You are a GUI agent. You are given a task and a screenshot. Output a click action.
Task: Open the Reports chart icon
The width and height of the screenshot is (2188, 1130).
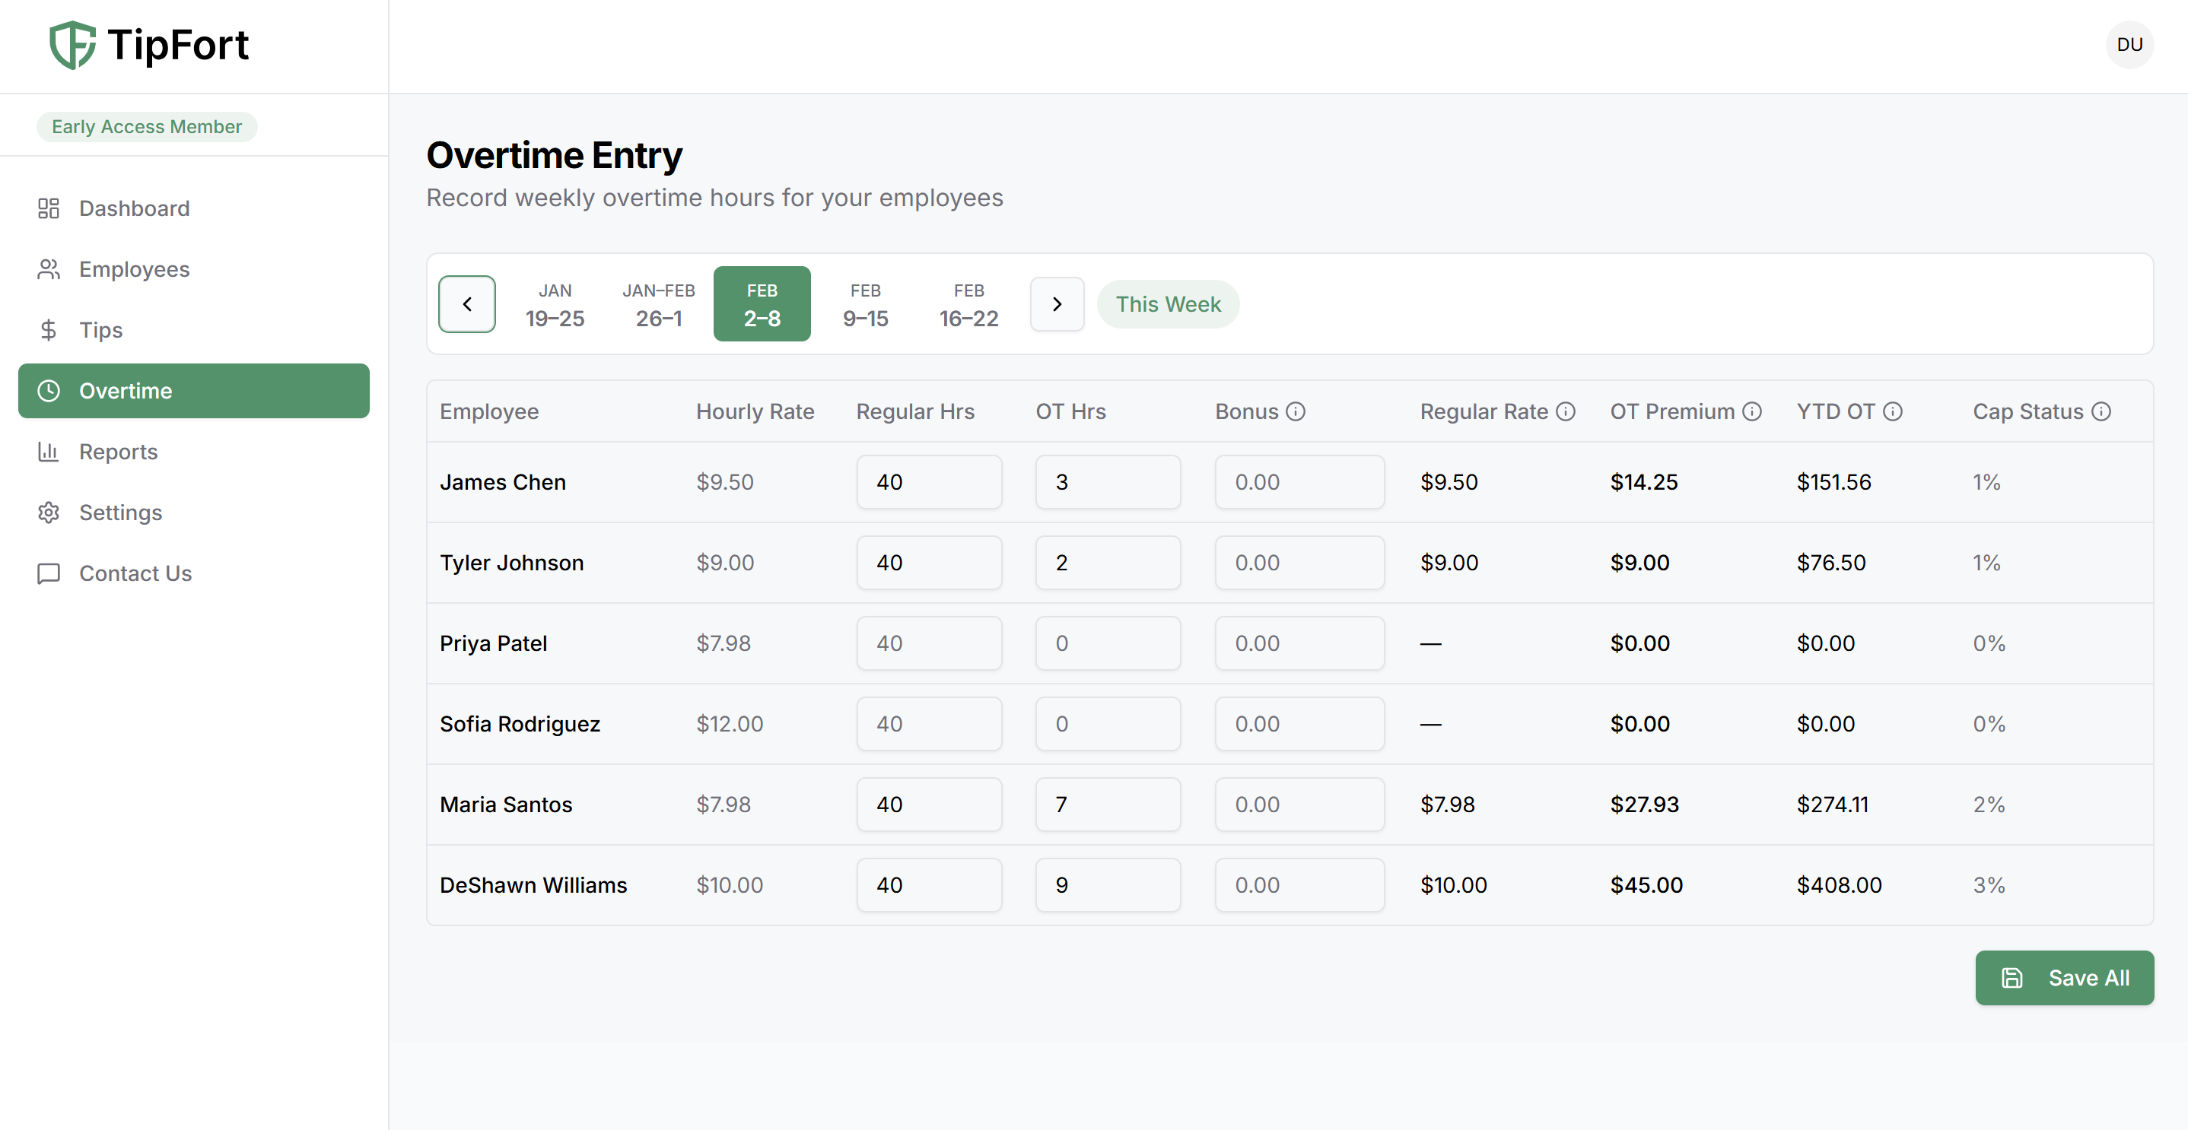[49, 452]
